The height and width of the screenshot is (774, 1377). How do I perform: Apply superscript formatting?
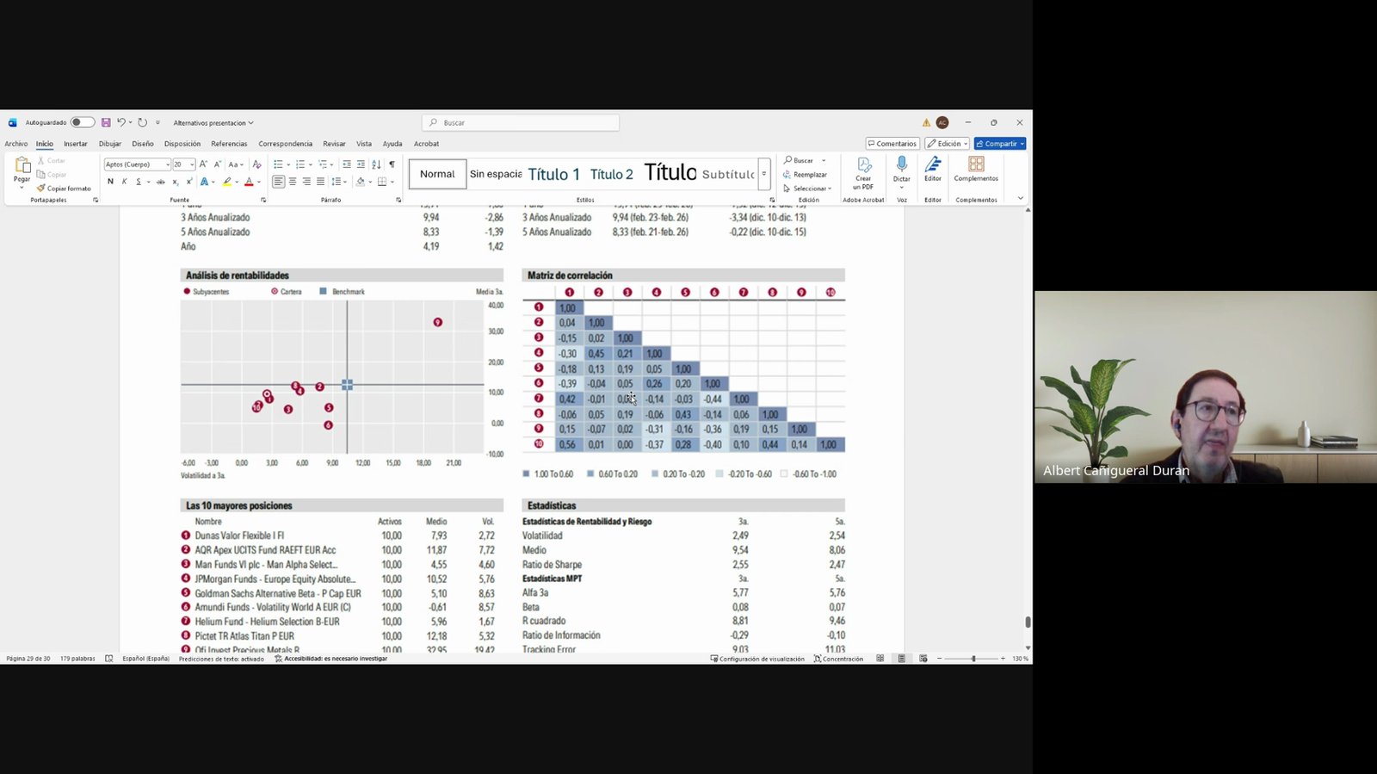[188, 182]
